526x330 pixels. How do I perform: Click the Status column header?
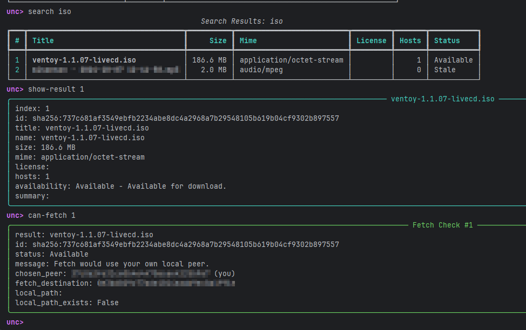447,40
